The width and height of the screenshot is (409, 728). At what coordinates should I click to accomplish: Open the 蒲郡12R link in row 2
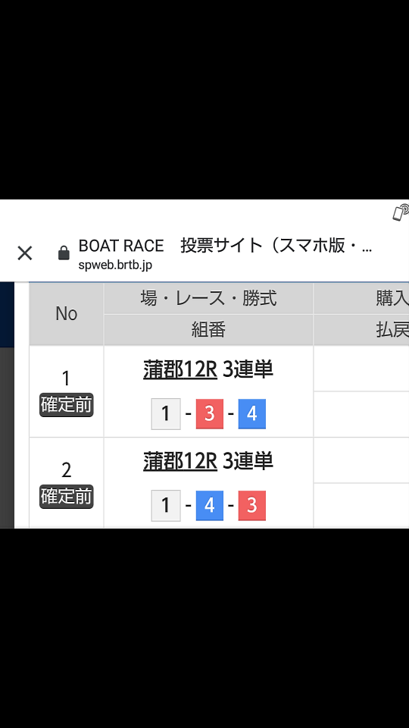tap(180, 462)
